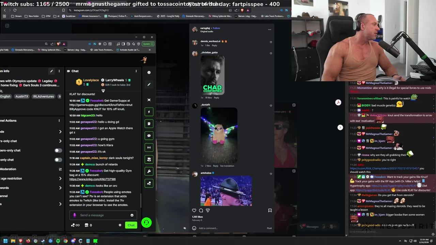Click broadcast signal icon in Kick sidebar
The height and width of the screenshot is (245, 436).
149,147
